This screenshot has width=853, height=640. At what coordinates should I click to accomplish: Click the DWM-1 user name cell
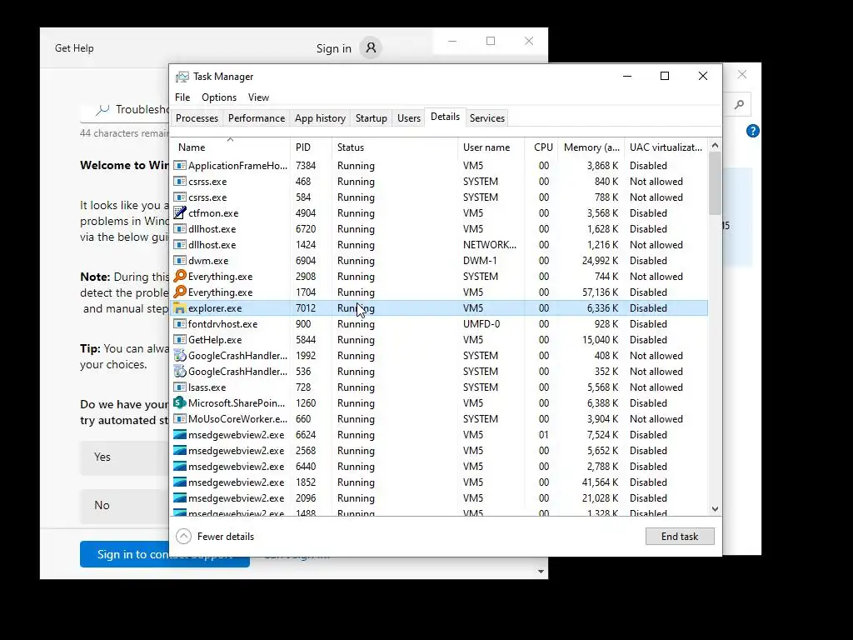[x=480, y=260]
